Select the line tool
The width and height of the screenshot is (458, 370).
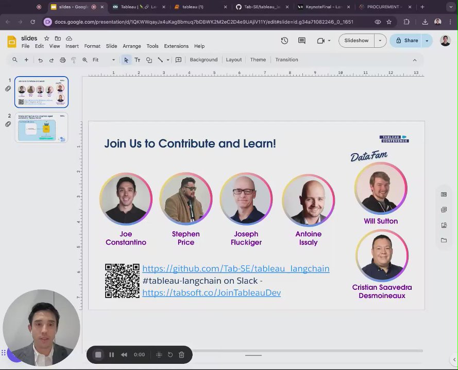coord(160,60)
